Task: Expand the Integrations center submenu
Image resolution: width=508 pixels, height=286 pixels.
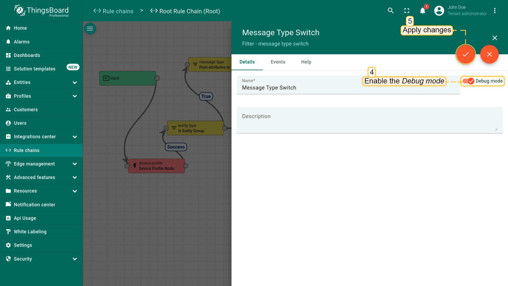Action: click(75, 137)
